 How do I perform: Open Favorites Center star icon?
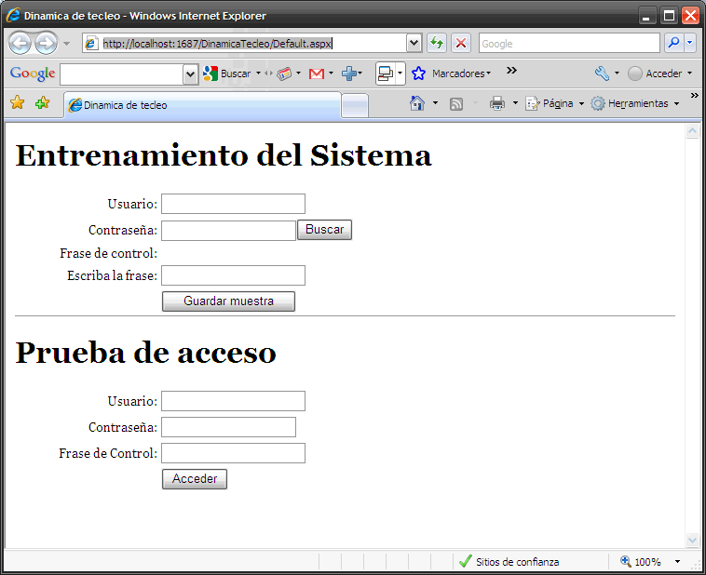(17, 102)
